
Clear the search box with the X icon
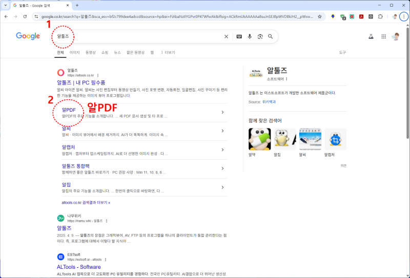[226, 36]
